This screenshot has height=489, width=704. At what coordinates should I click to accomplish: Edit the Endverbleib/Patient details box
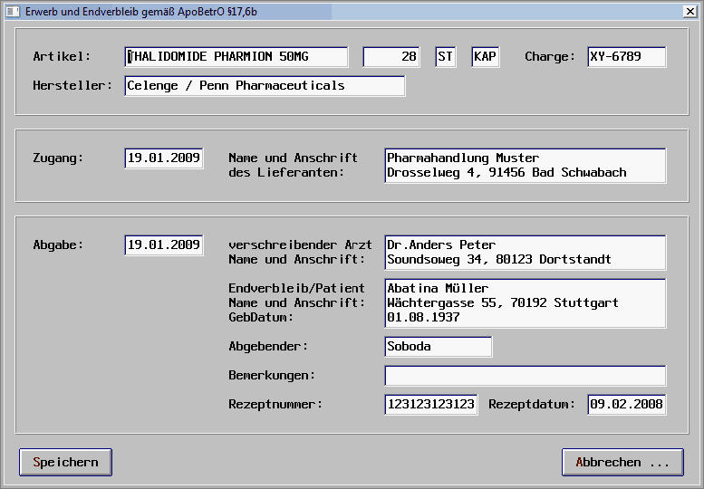coord(525,303)
